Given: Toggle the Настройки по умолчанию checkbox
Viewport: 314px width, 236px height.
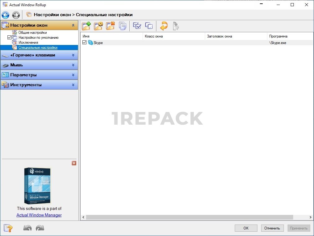Looking at the screenshot, I should pyautogui.click(x=9, y=38).
